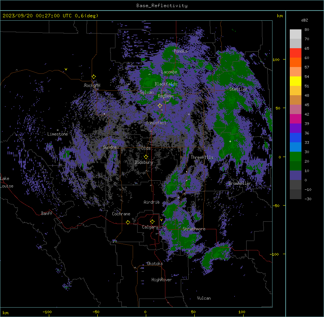Click the ThreeHills city label
Image resolution: width=324 pixels, height=317 pixels.
(202, 157)
